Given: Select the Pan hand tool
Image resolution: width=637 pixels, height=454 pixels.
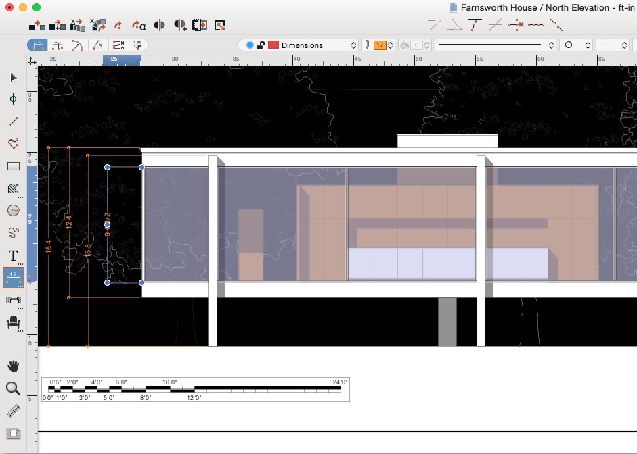Looking at the screenshot, I should [14, 366].
